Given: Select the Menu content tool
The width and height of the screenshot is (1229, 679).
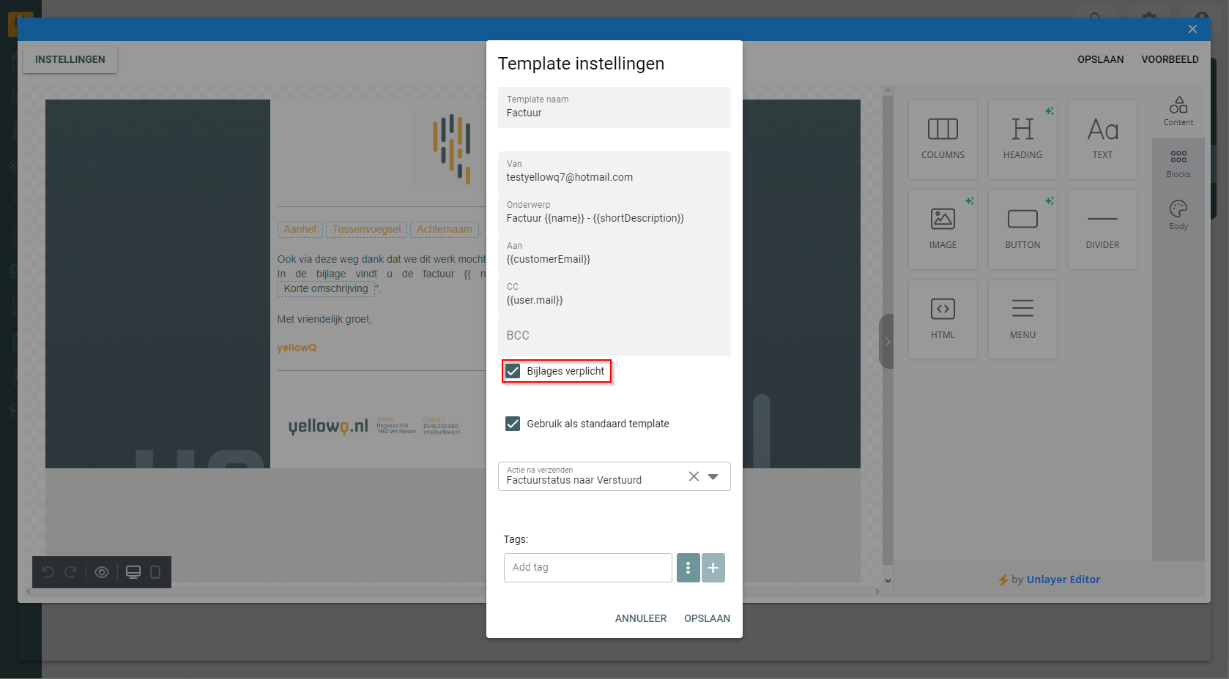Looking at the screenshot, I should coord(1022,319).
